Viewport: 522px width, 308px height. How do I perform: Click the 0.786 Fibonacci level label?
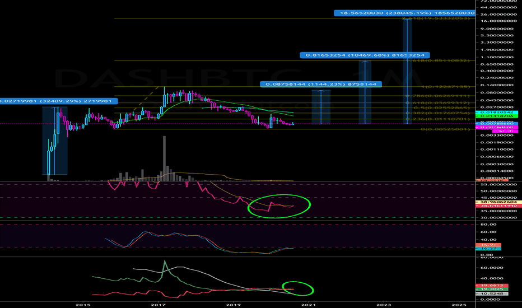click(438, 96)
